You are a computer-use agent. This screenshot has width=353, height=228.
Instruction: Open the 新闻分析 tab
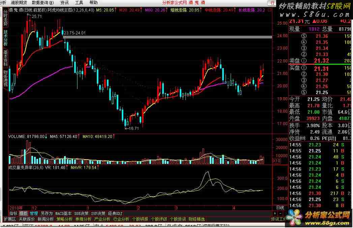click(x=46, y=219)
